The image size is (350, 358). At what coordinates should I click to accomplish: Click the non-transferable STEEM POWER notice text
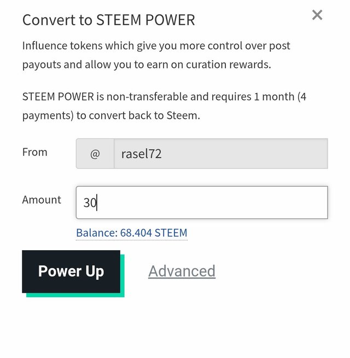(164, 106)
